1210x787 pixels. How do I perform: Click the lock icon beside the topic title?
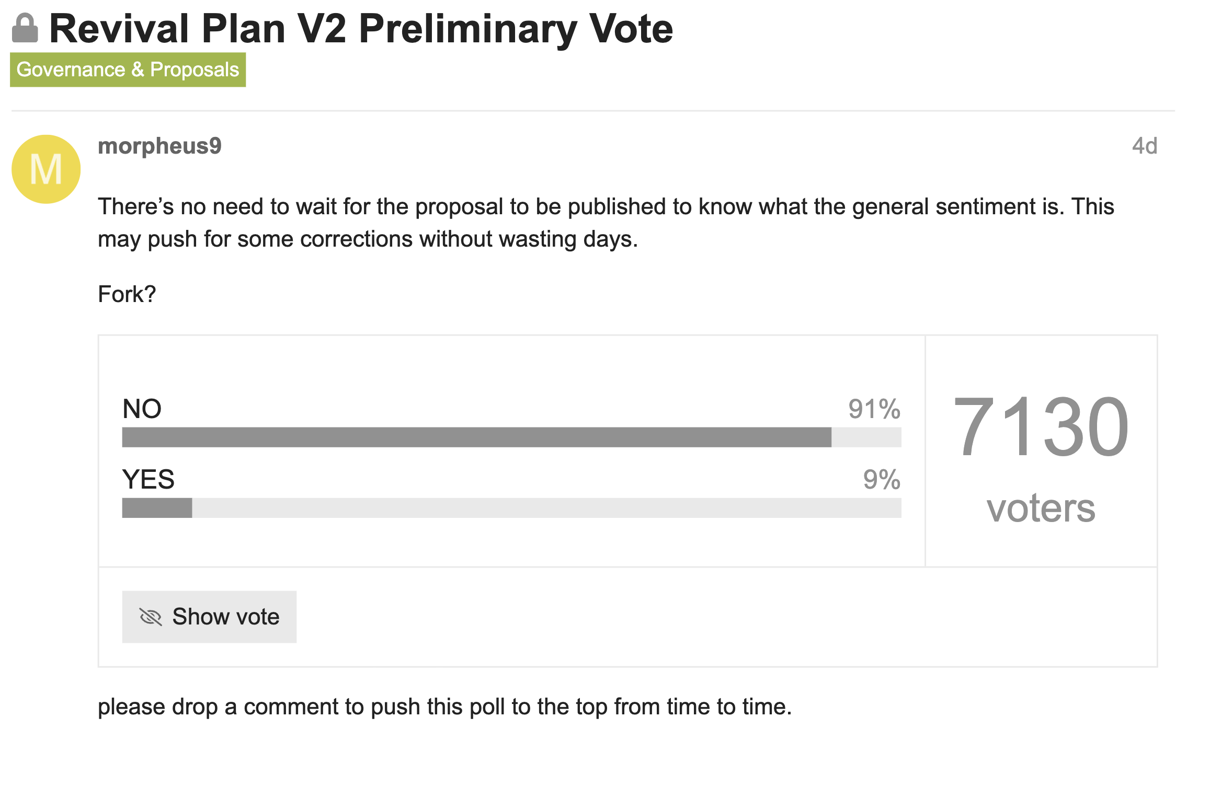coord(25,28)
